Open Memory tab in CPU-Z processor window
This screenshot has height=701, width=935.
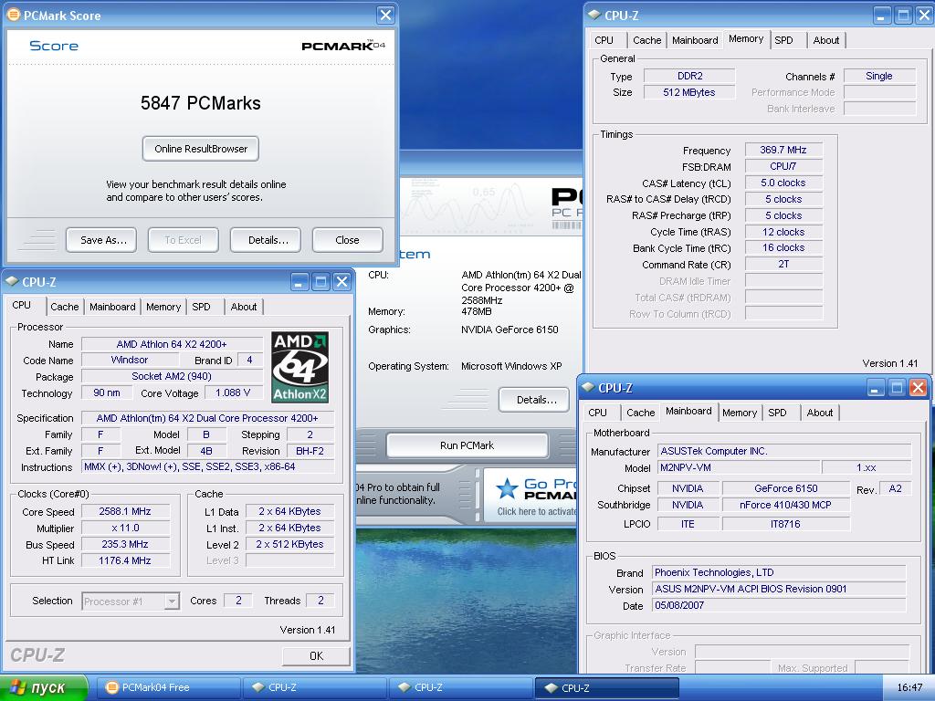(163, 307)
